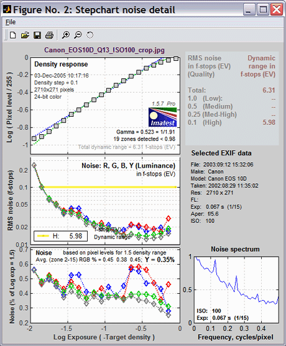The height and width of the screenshot is (346, 286).
Task: Click the 'Y = 0.35%' luminance noise value
Action: 160,260
